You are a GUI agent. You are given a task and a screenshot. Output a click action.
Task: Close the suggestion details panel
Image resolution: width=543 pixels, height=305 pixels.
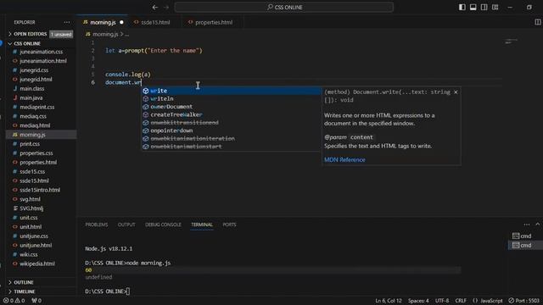coord(456,92)
